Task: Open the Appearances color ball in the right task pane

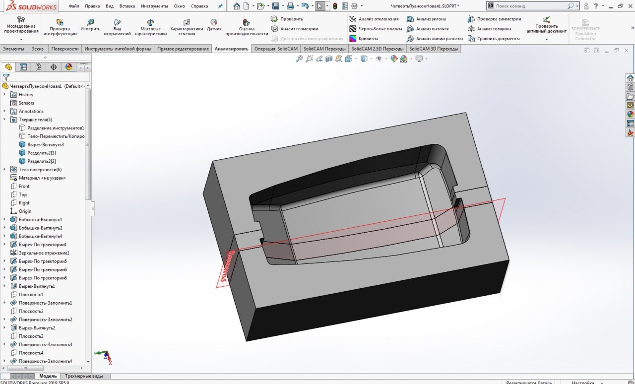Action: tap(630, 114)
